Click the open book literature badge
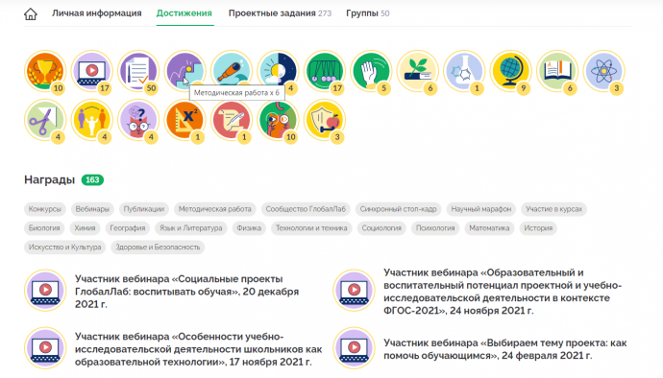 point(557,71)
